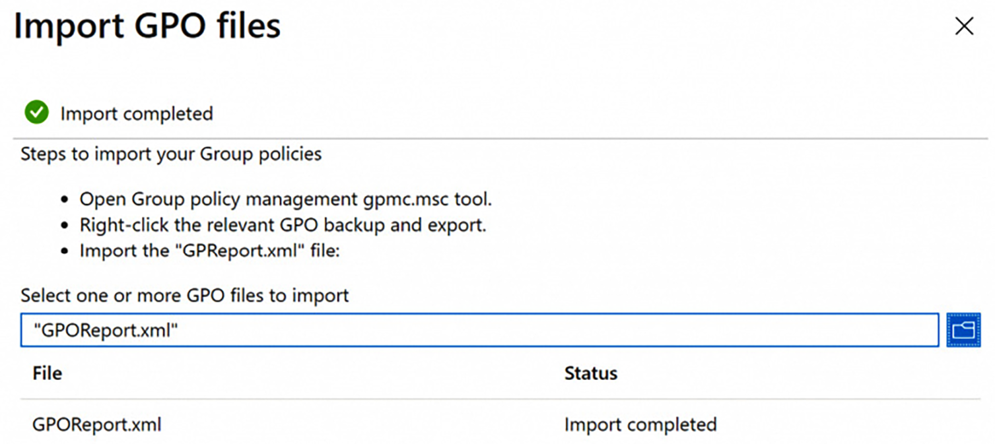The width and height of the screenshot is (995, 444).
Task: Click Select one or more GPO files label
Action: [x=184, y=295]
